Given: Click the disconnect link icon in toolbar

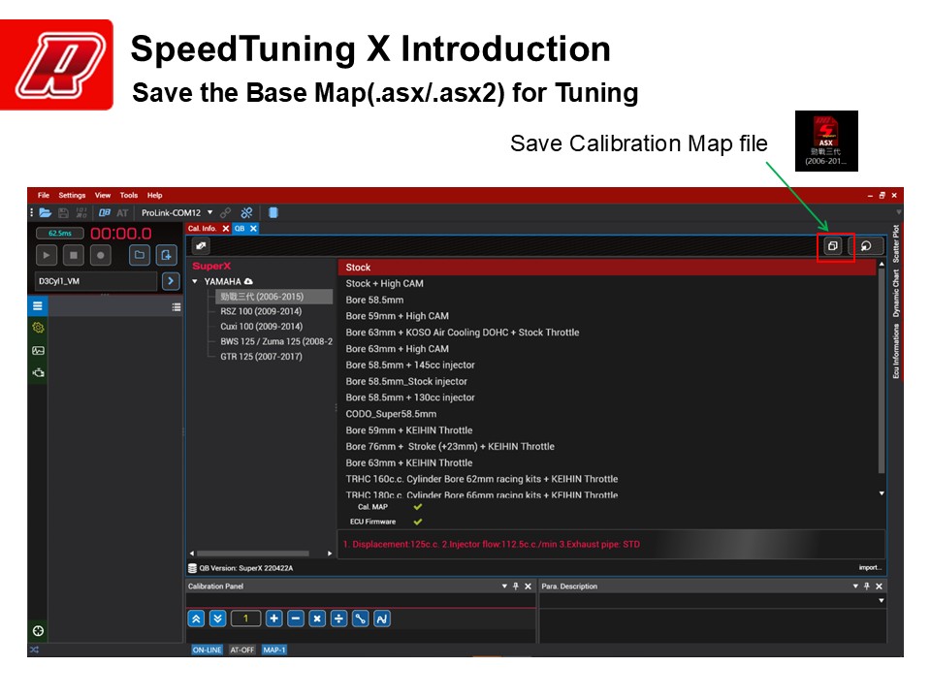Looking at the screenshot, I should (247, 212).
